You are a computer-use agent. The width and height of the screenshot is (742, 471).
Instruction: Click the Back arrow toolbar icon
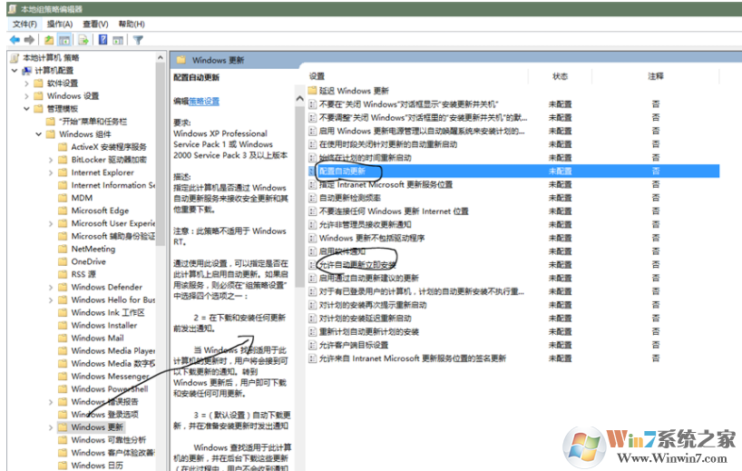point(15,40)
